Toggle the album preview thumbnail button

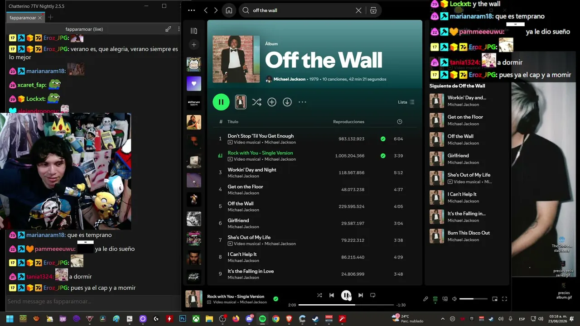(x=241, y=102)
